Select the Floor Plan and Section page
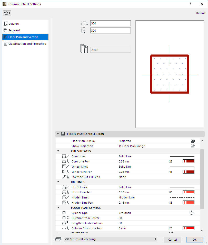208x245 pixels. click(x=25, y=37)
